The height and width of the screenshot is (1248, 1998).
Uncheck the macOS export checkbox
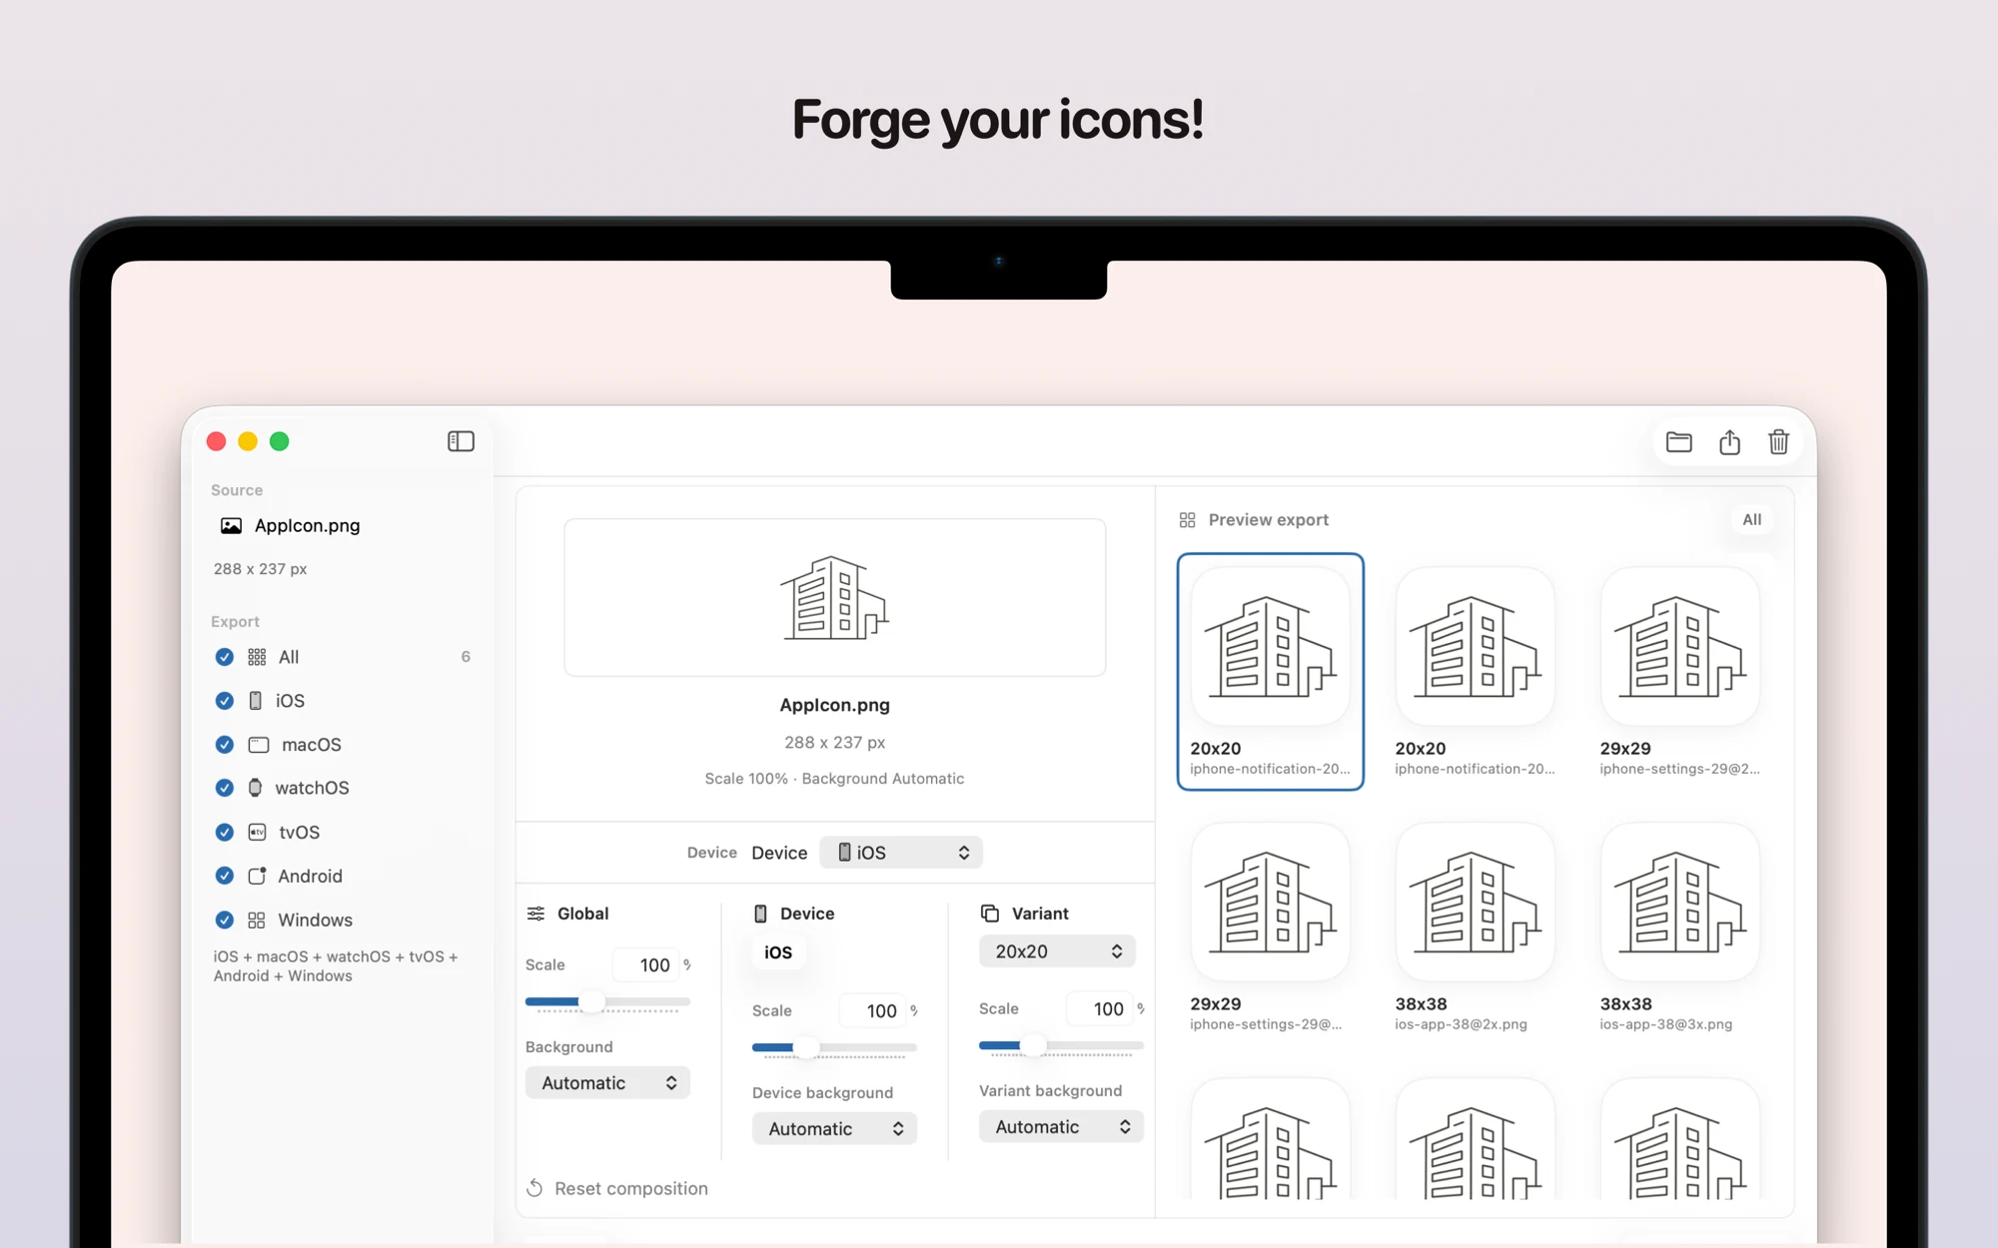225,745
